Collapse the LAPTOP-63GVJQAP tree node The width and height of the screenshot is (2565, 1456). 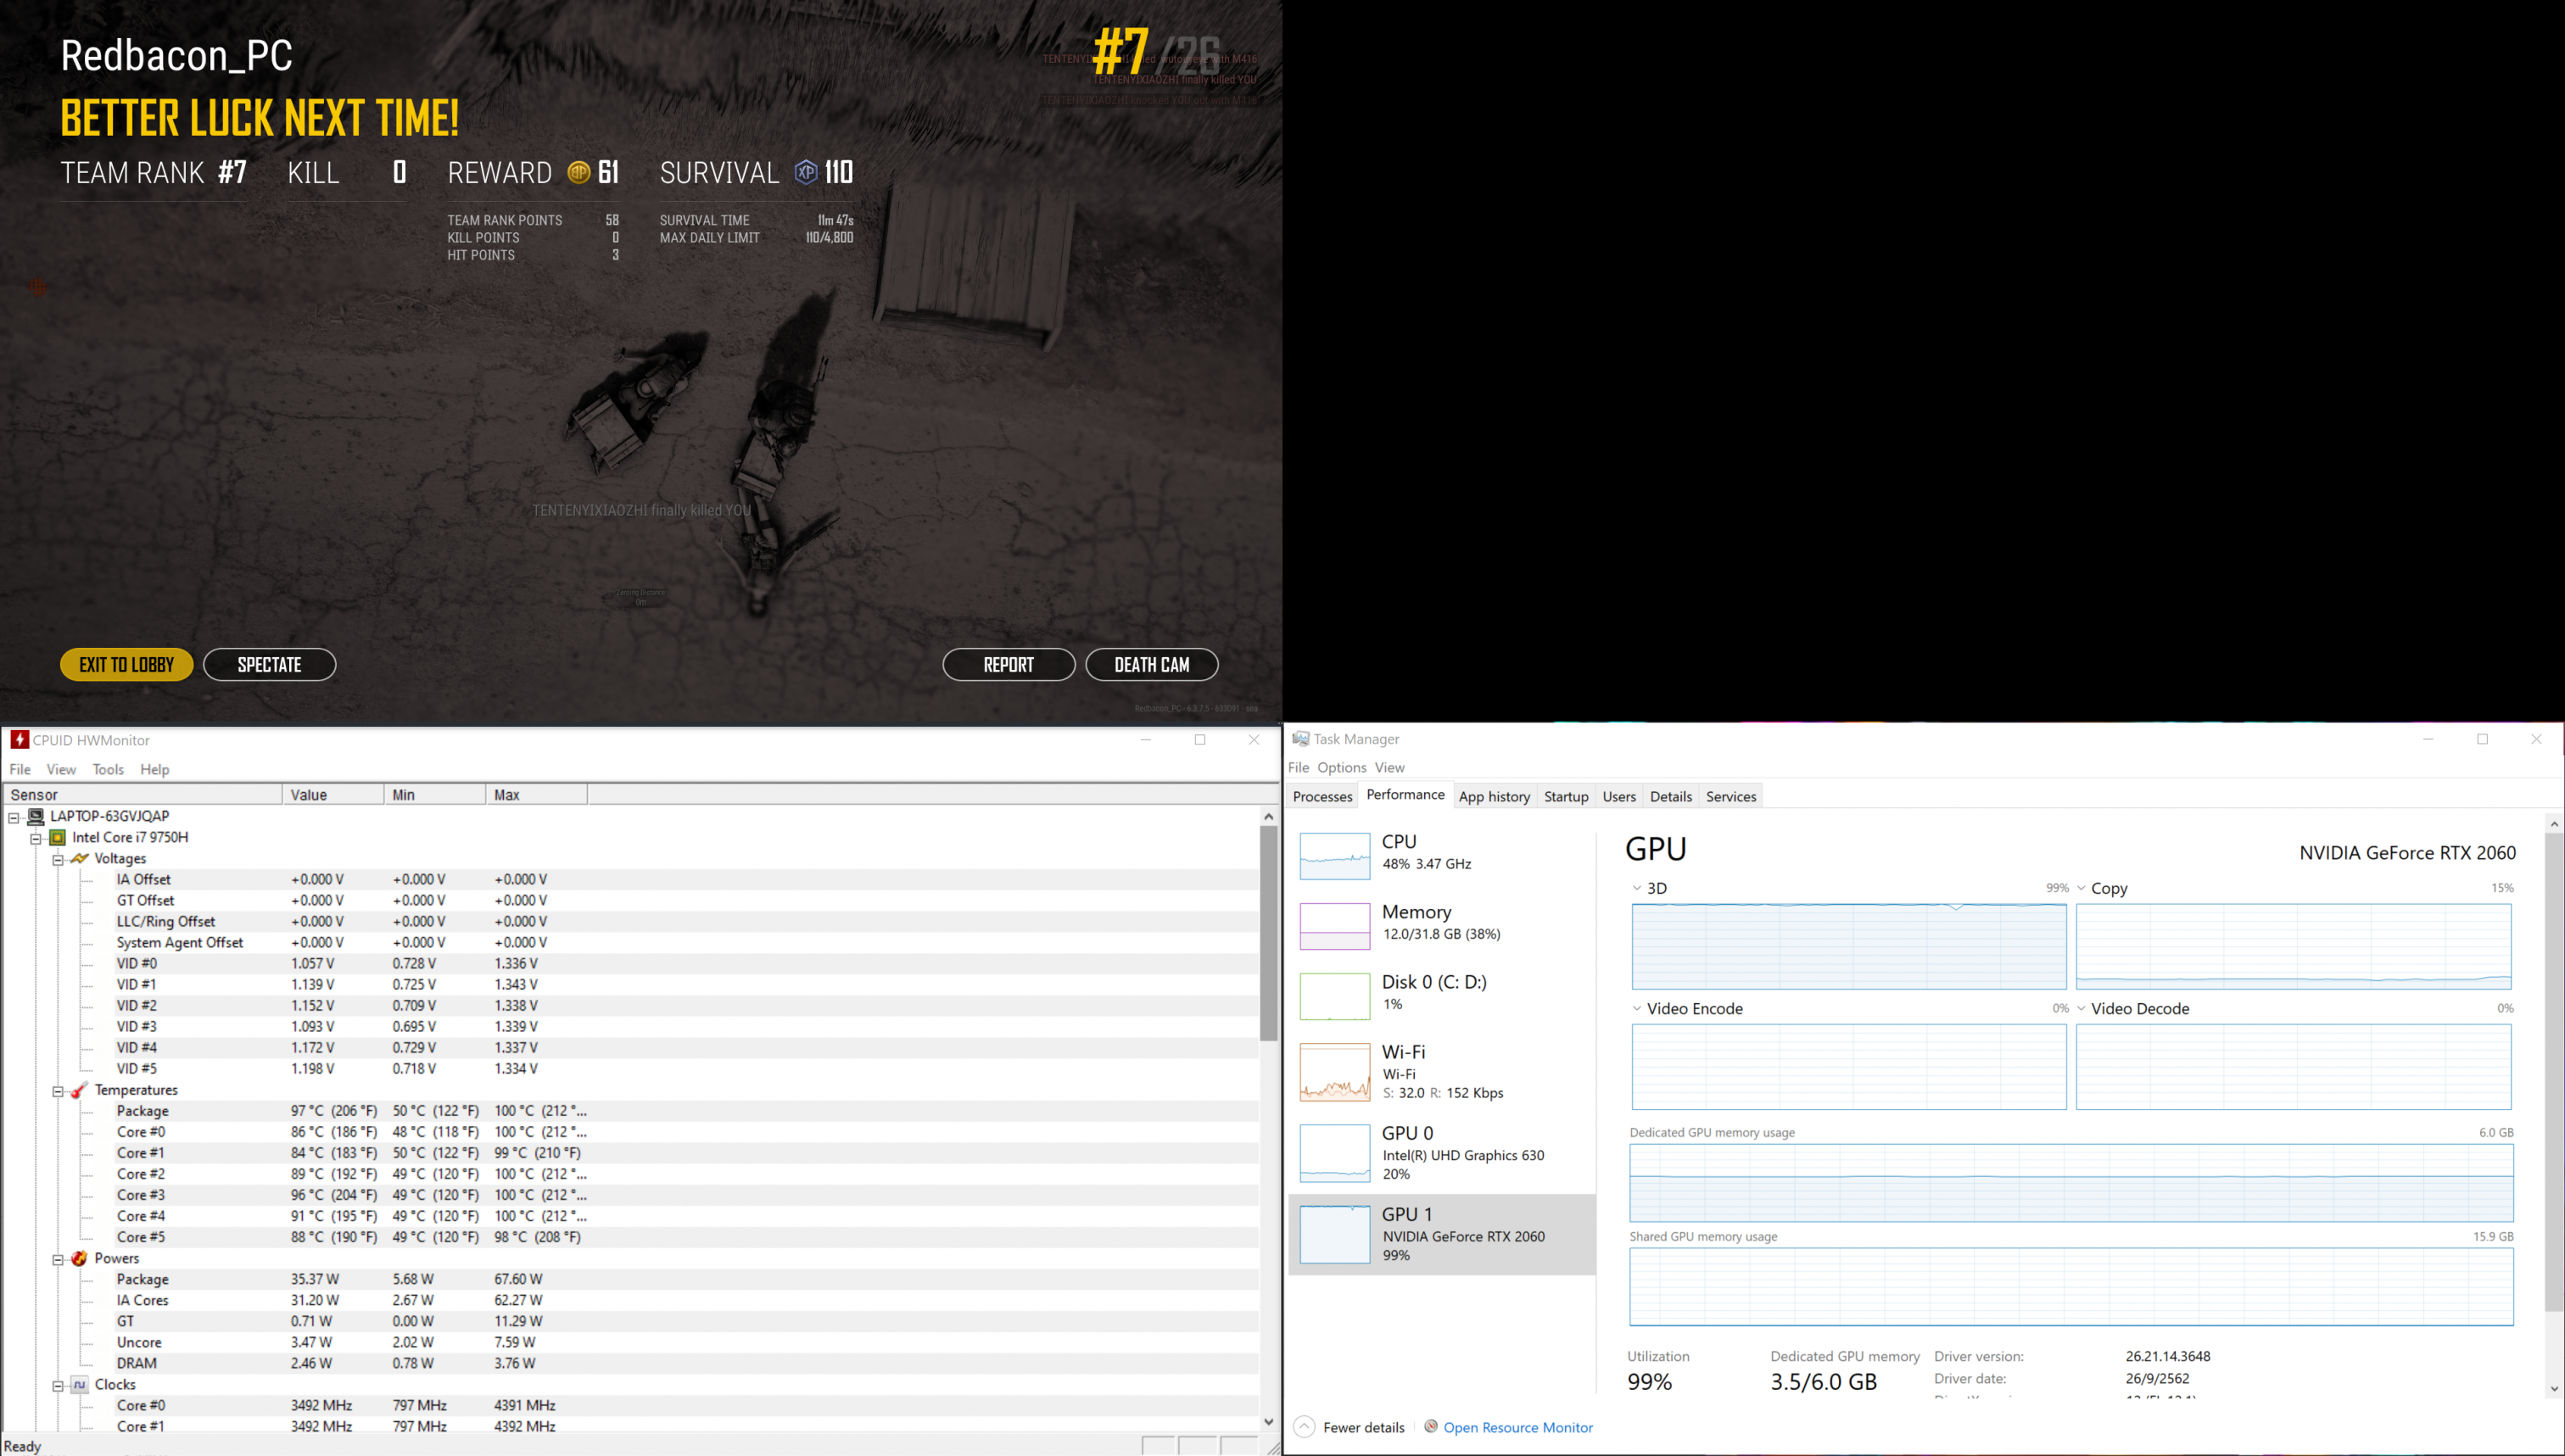point(14,817)
